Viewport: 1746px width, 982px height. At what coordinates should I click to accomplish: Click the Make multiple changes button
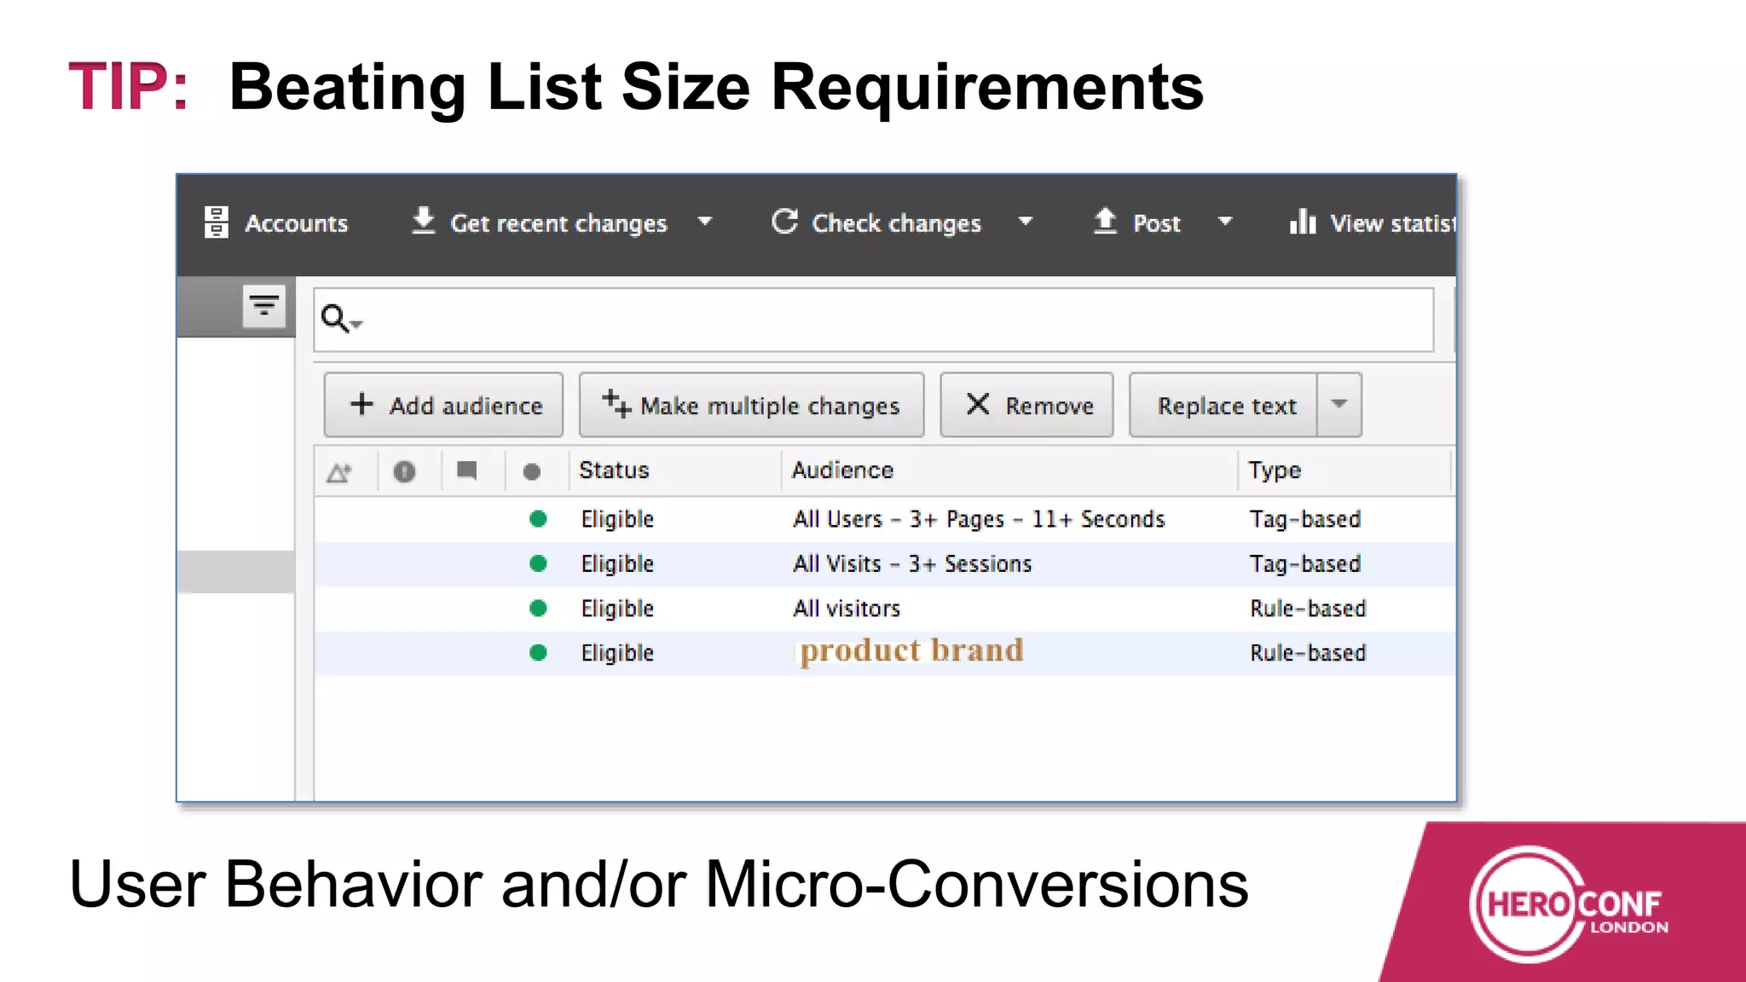tap(751, 405)
